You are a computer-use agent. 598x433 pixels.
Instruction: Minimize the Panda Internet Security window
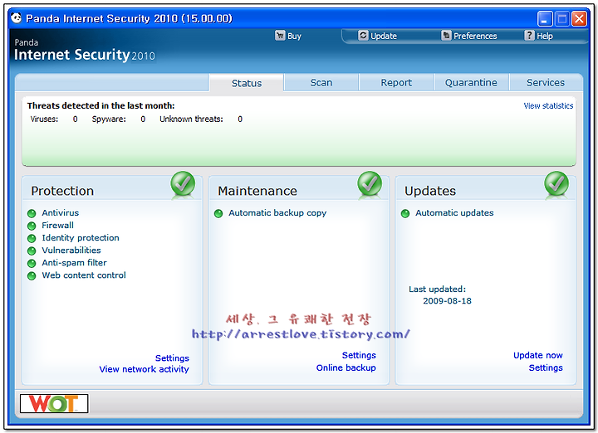545,18
